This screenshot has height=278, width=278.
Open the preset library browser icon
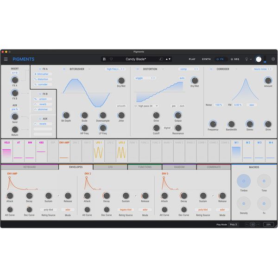point(105,59)
